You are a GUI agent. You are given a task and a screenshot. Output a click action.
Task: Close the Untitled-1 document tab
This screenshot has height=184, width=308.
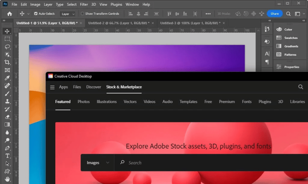tap(81, 23)
